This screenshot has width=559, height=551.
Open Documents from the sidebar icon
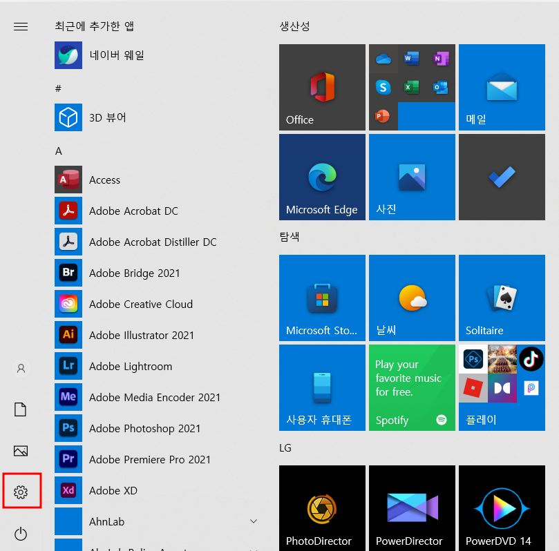click(20, 409)
